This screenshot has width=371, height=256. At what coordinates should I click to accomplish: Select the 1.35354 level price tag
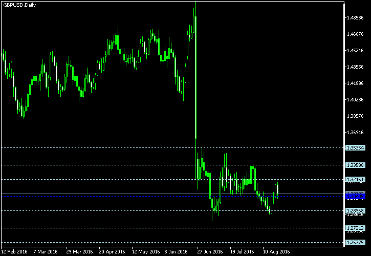(x=355, y=148)
